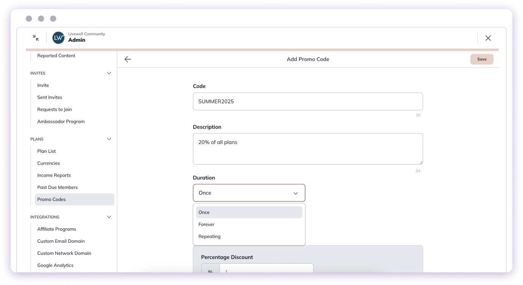Image resolution: width=523 pixels, height=285 pixels.
Task: Click the back arrow on Add Promo Code
Action: [128, 59]
